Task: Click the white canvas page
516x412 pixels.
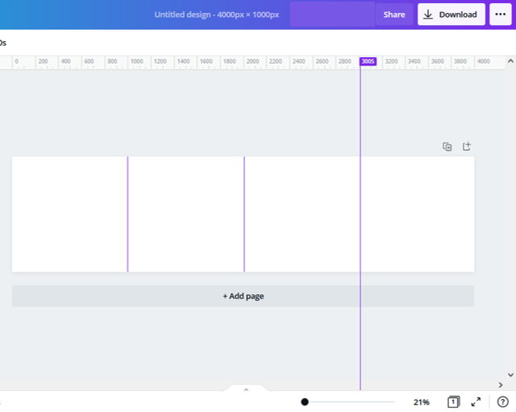Action: pos(243,214)
